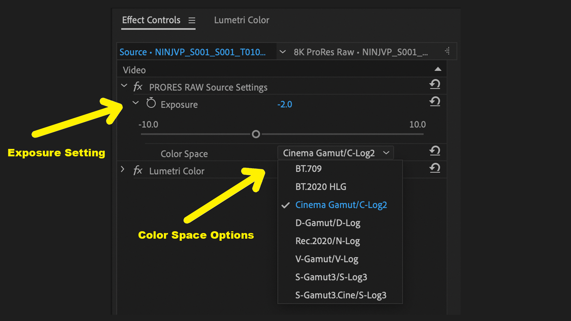Collapse the Video section triangle
This screenshot has width=571, height=321.
(x=438, y=69)
